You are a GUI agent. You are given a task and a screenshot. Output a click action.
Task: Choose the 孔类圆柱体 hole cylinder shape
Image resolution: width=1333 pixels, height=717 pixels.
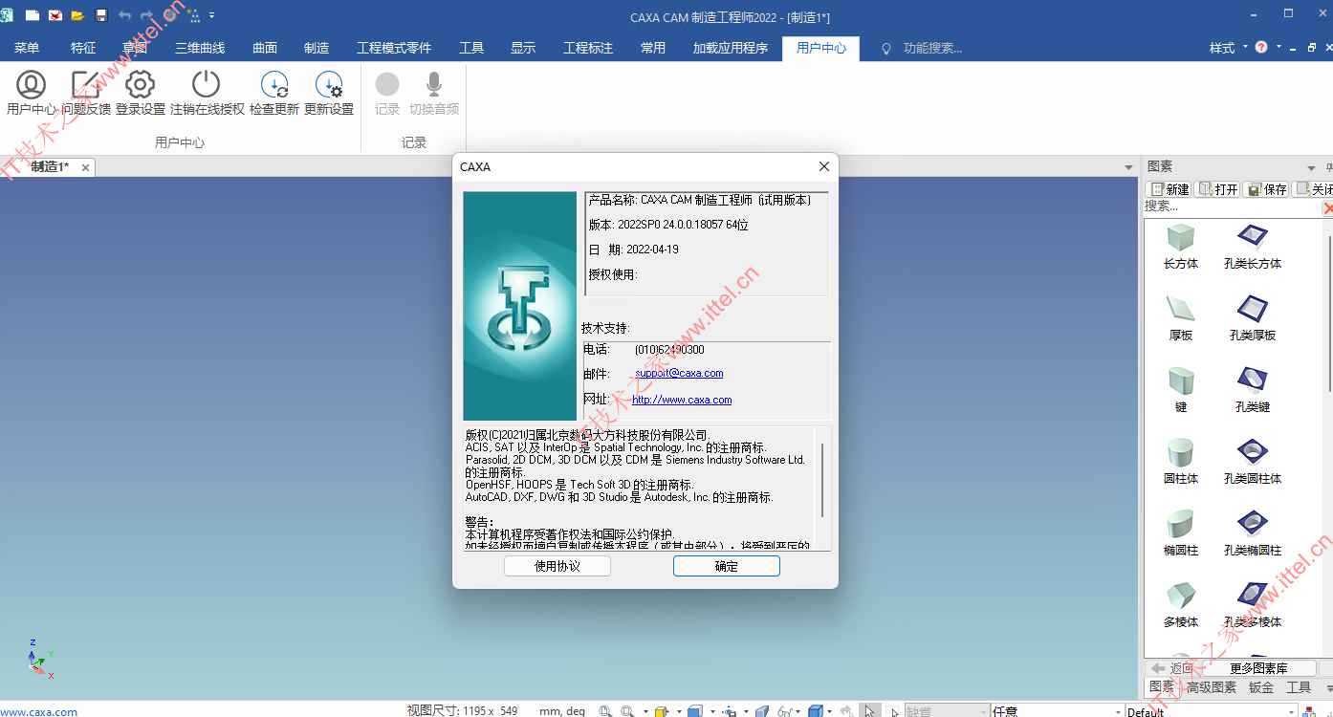1253,462
